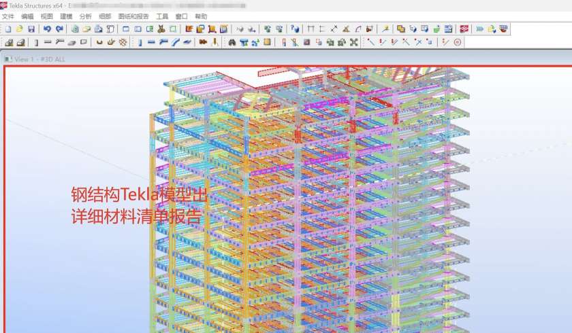Open the 文件 (File) menu
This screenshot has height=333, width=572.
click(7, 17)
